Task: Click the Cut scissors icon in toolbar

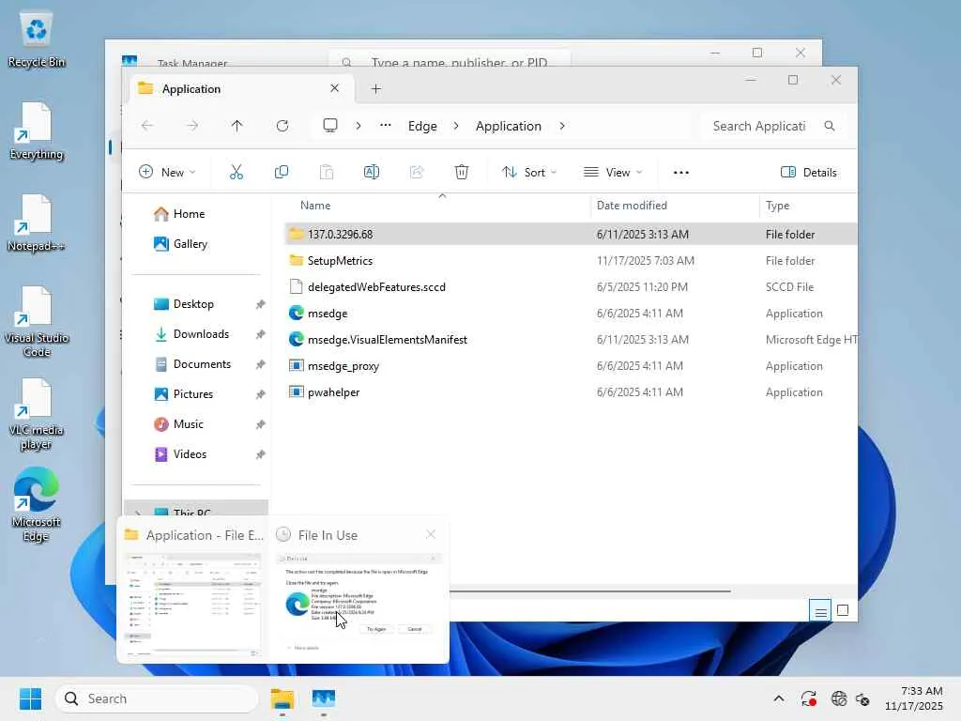Action: coord(236,173)
